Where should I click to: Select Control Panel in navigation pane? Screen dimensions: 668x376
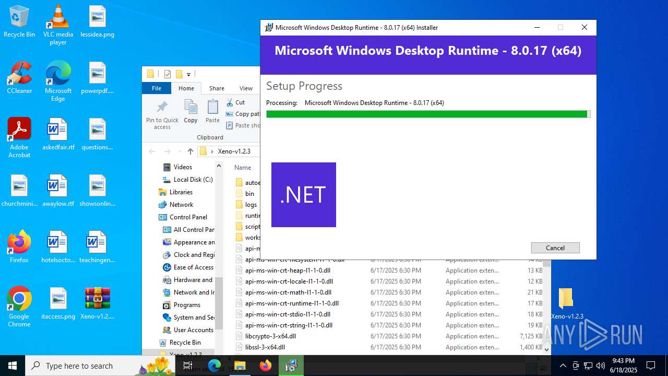188,217
